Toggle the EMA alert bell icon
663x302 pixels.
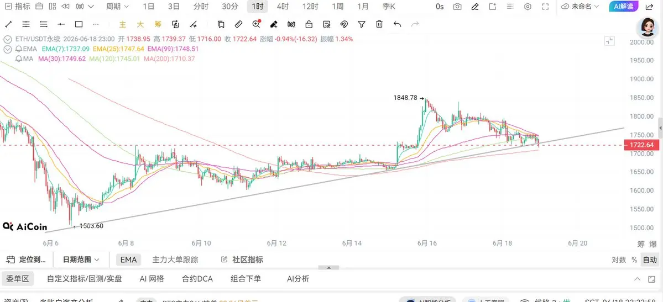coord(19,49)
